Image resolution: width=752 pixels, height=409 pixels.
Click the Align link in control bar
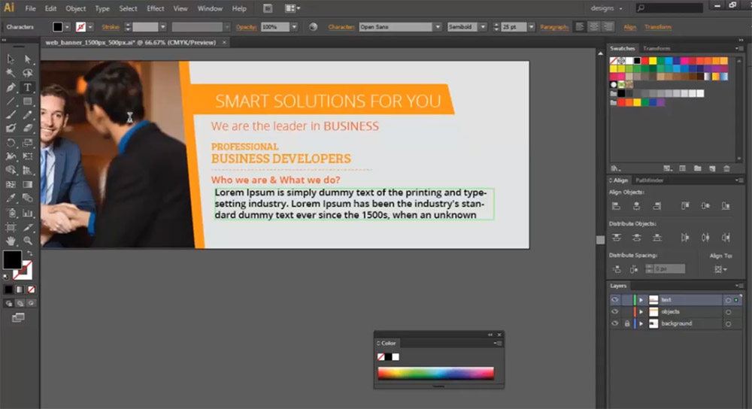point(629,27)
